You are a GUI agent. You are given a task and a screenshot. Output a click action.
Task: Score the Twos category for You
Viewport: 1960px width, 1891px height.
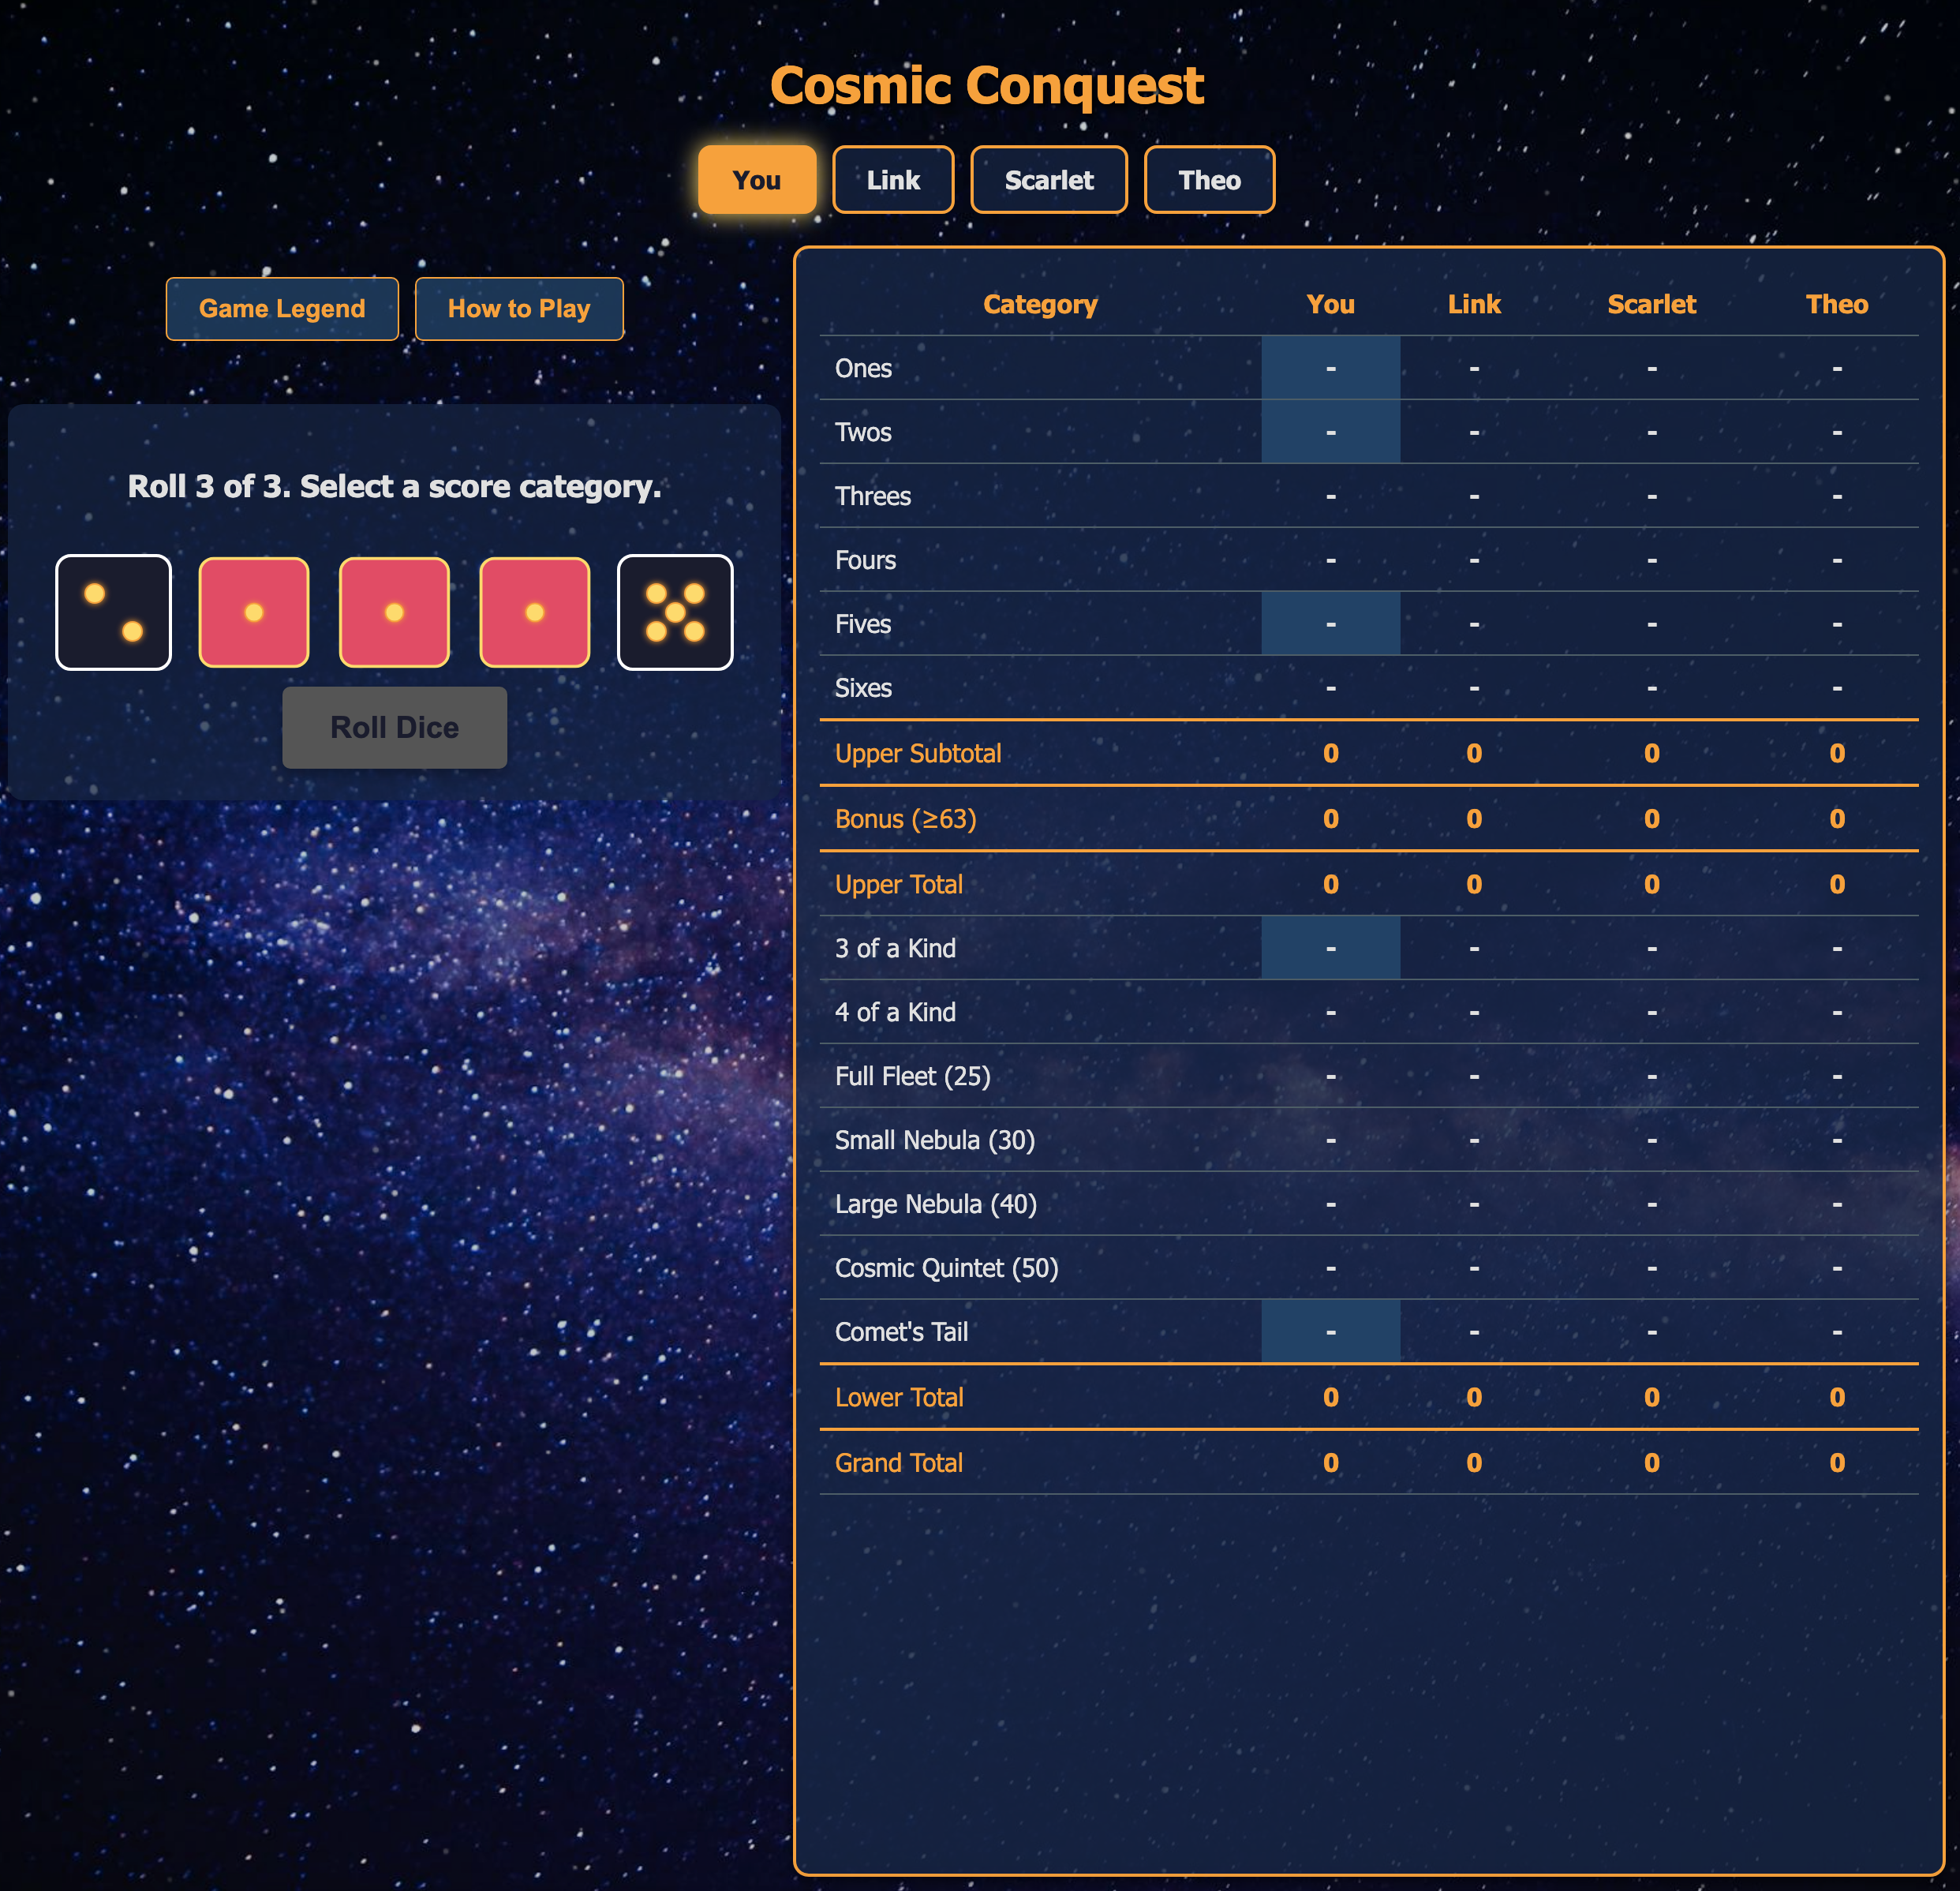coord(1331,432)
